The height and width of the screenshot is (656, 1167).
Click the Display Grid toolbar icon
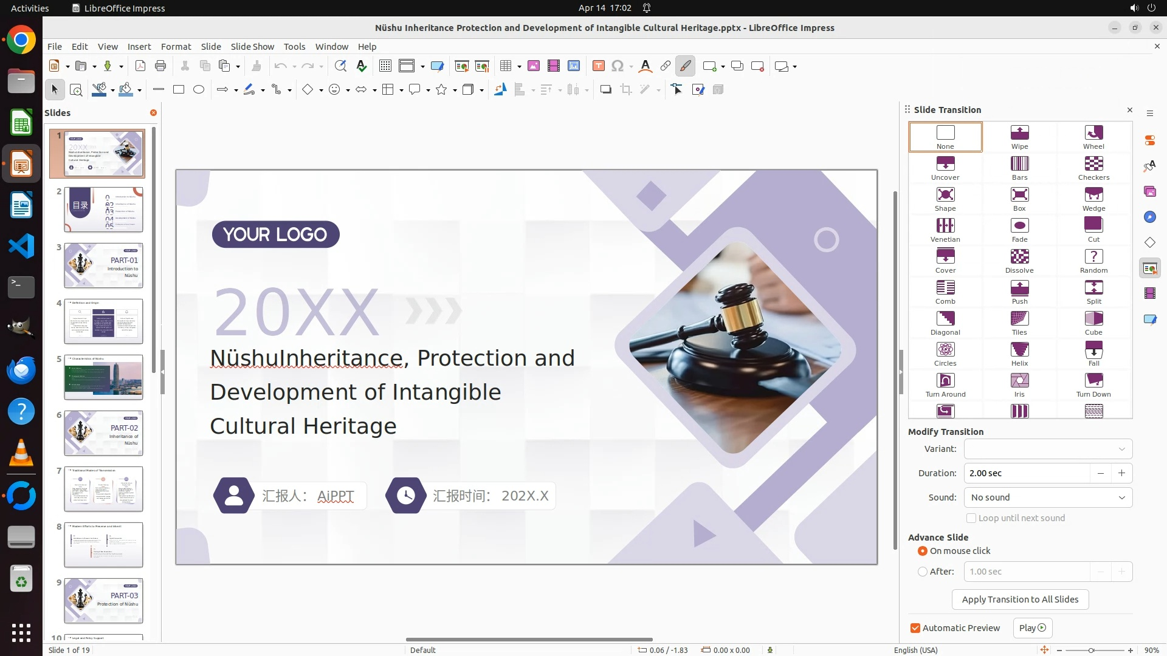coord(385,66)
